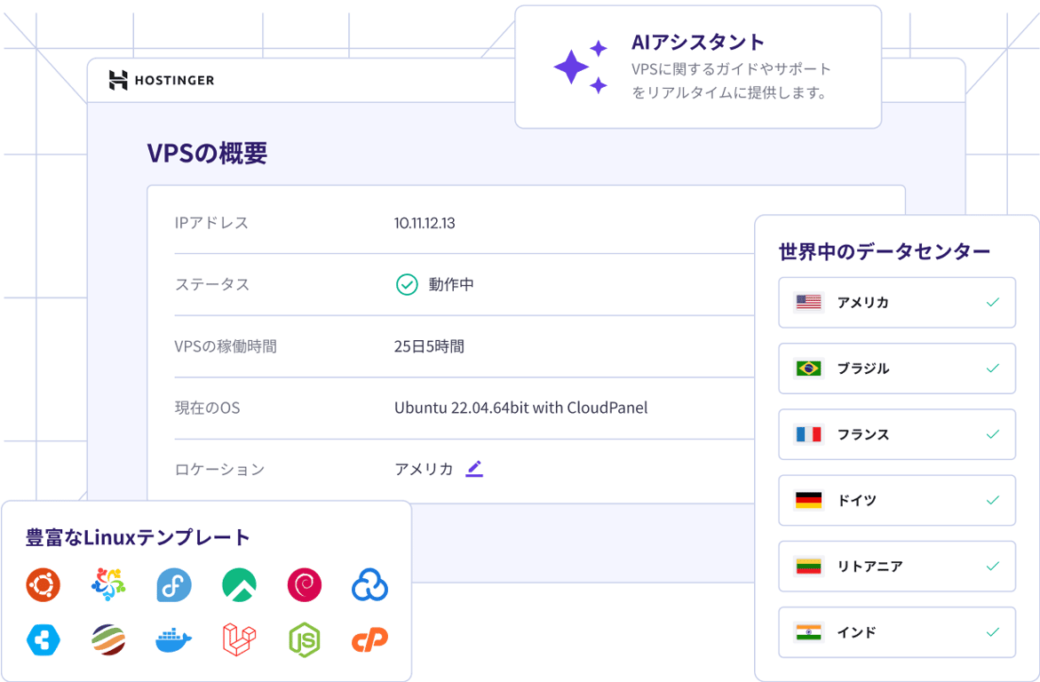This screenshot has width=1040, height=682.
Task: Choose インド in the data center list
Action: 897,632
